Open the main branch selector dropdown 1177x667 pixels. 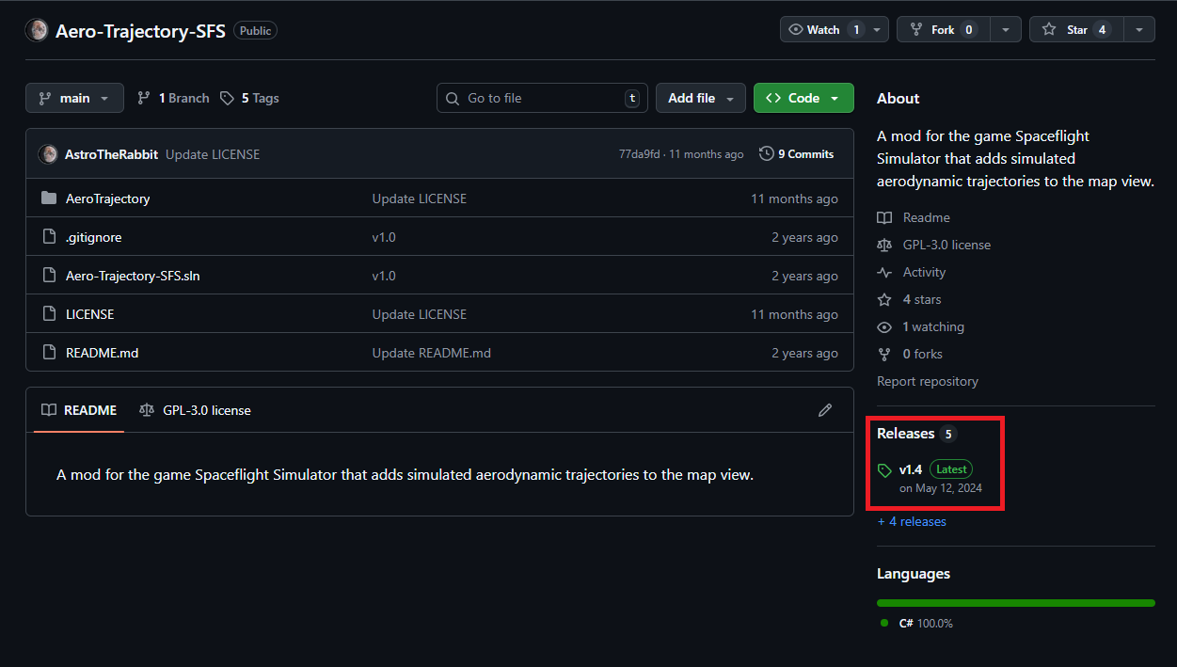point(74,98)
